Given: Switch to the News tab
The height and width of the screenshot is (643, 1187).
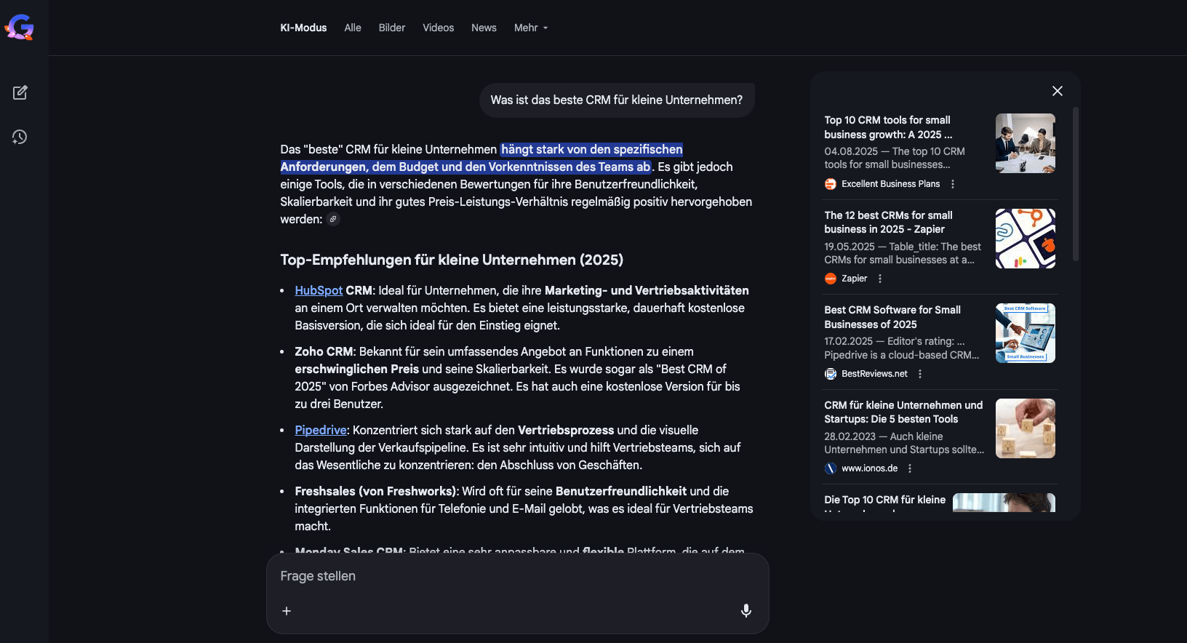Looking at the screenshot, I should [484, 28].
